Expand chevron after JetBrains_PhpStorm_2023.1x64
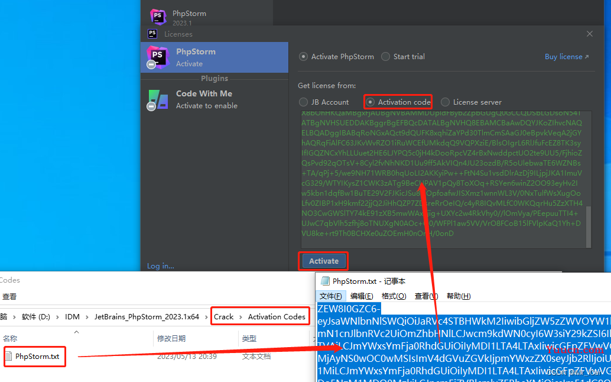Viewport: 611px width, 382px height. (x=207, y=316)
